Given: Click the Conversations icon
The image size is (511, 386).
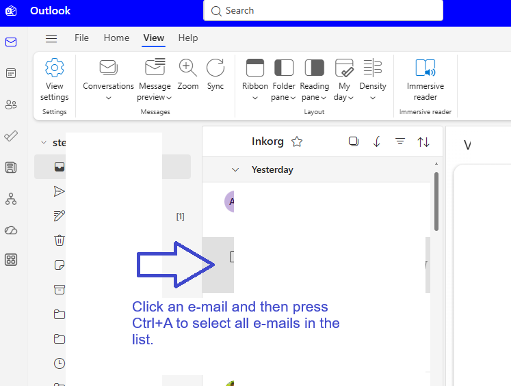Looking at the screenshot, I should tap(109, 68).
